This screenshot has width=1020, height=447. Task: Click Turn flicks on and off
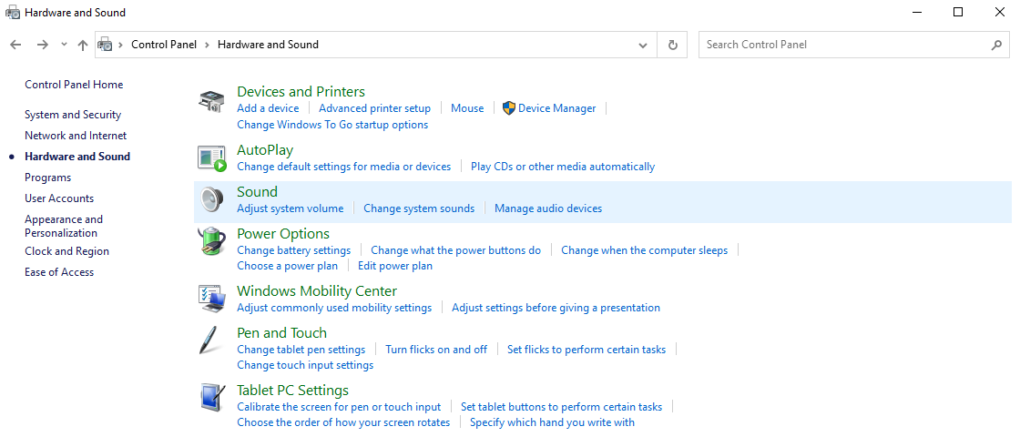pyautogui.click(x=436, y=350)
